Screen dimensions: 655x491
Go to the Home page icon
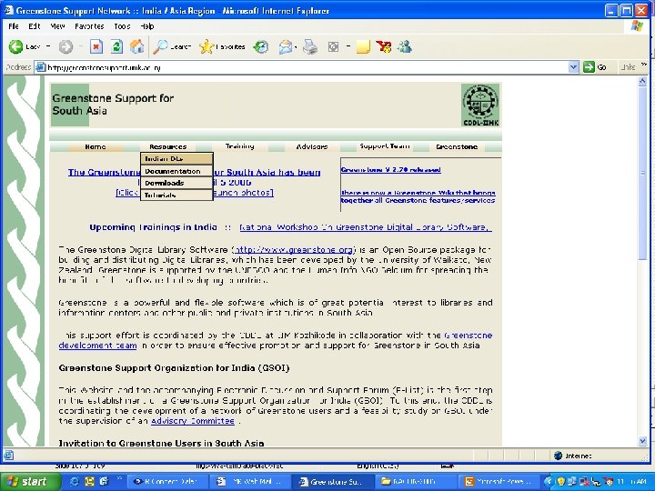click(137, 46)
